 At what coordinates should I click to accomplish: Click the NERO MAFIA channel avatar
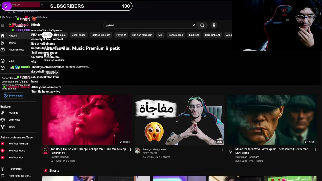[x=137, y=150]
